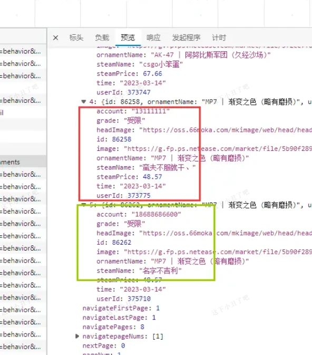The height and width of the screenshot is (355, 312).
Task: Click the steamPrice value 67.66
Action: 152,73
